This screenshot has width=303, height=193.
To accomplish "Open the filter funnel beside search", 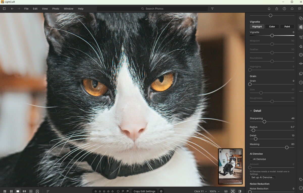I will point(212,9).
